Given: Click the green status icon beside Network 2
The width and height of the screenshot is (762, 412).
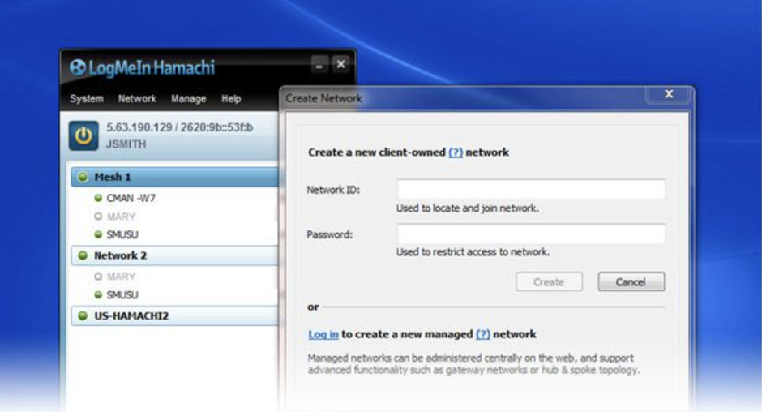Looking at the screenshot, I should point(83,255).
